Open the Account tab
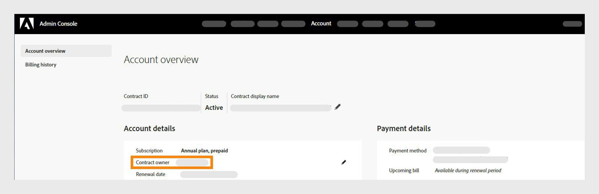The height and width of the screenshot is (194, 599). click(321, 23)
